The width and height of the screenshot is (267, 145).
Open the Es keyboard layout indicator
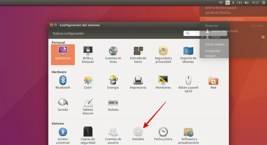[227, 3]
